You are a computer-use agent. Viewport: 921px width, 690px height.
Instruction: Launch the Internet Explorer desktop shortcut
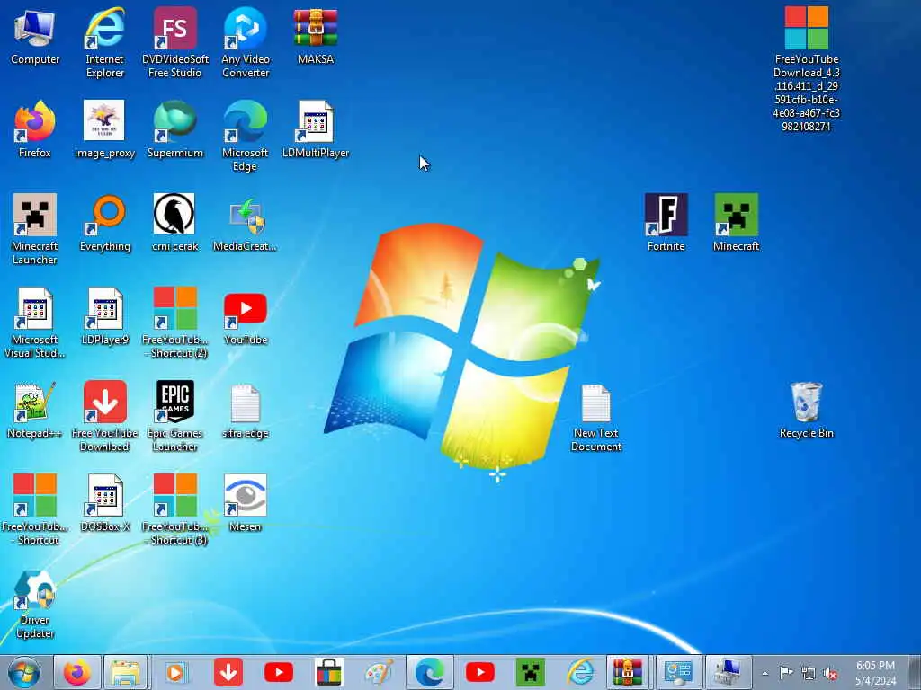coord(104,42)
